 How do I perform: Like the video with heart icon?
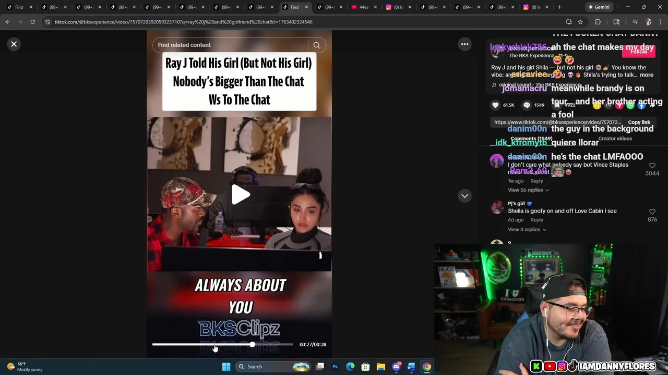(x=495, y=105)
